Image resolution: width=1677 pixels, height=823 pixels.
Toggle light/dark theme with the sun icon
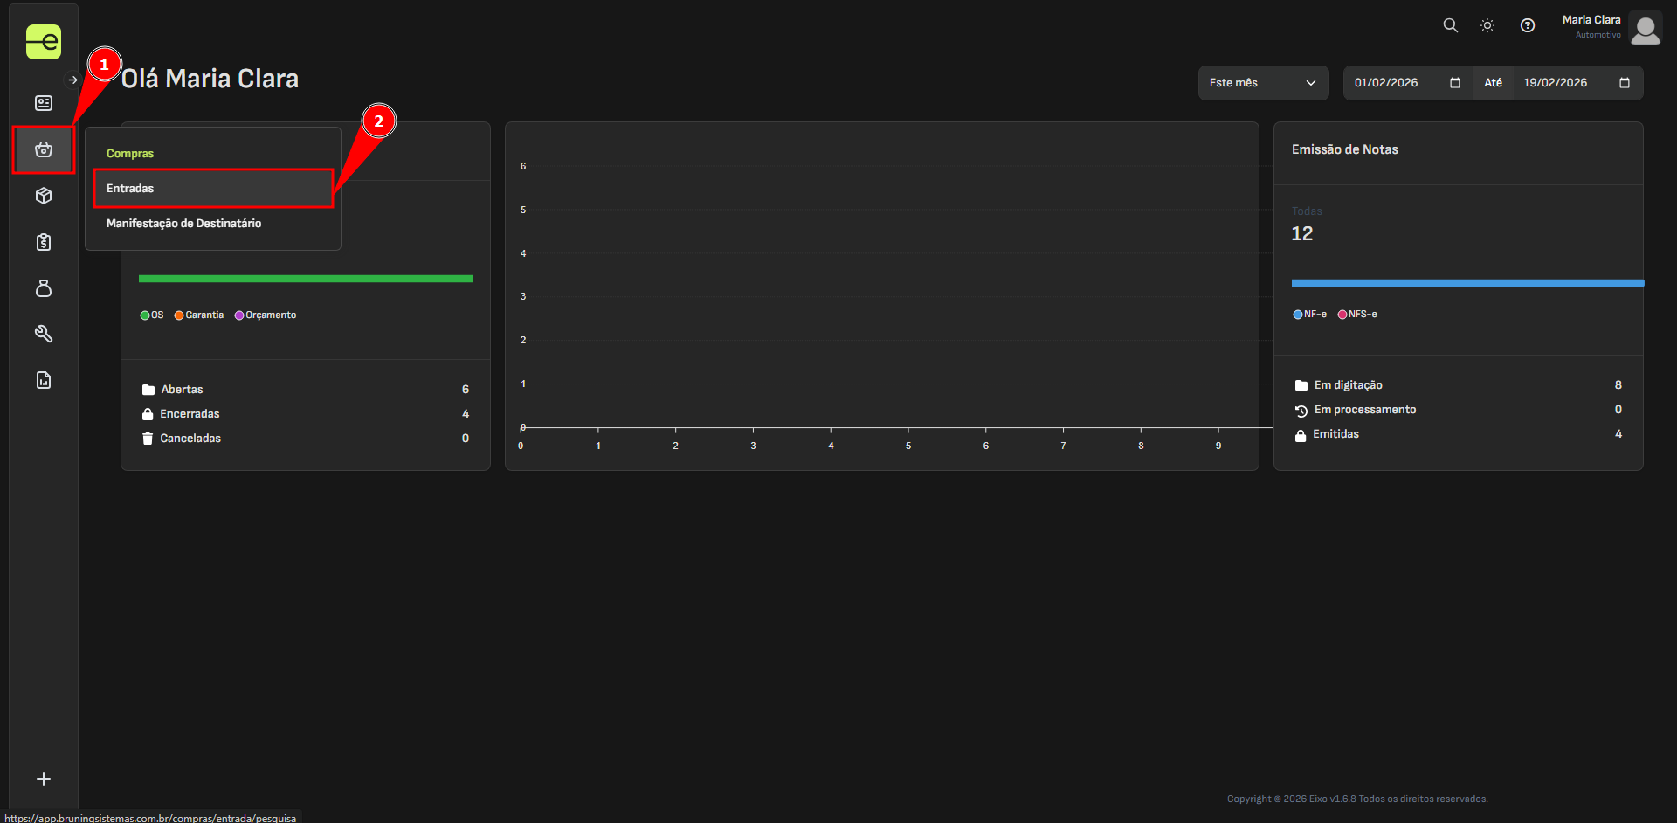[1487, 25]
